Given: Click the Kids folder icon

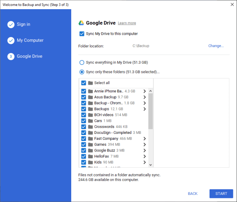Looking at the screenshot, I should pos(90,162).
